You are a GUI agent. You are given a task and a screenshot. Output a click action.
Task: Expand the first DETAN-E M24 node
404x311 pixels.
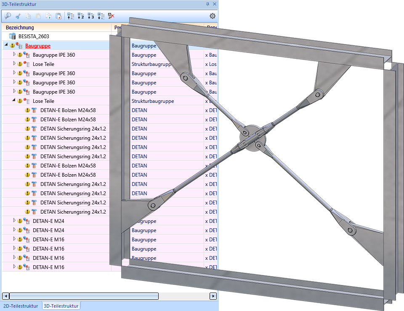coord(14,221)
